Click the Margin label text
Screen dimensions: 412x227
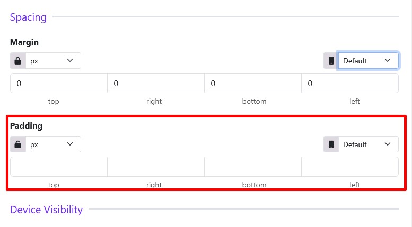click(24, 42)
